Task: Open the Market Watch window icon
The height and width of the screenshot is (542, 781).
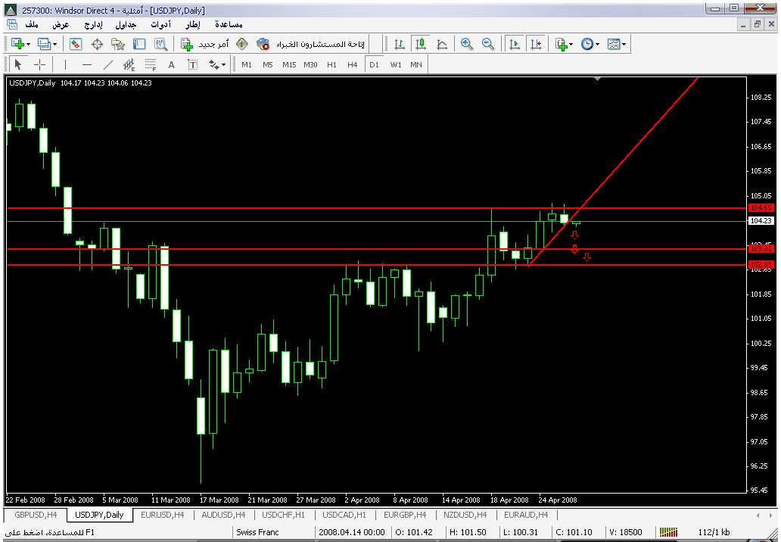Action: click(x=75, y=45)
